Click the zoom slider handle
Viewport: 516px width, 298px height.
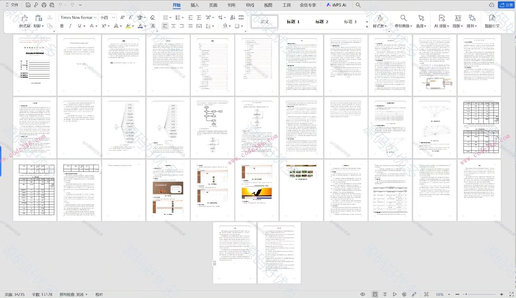click(x=466, y=294)
